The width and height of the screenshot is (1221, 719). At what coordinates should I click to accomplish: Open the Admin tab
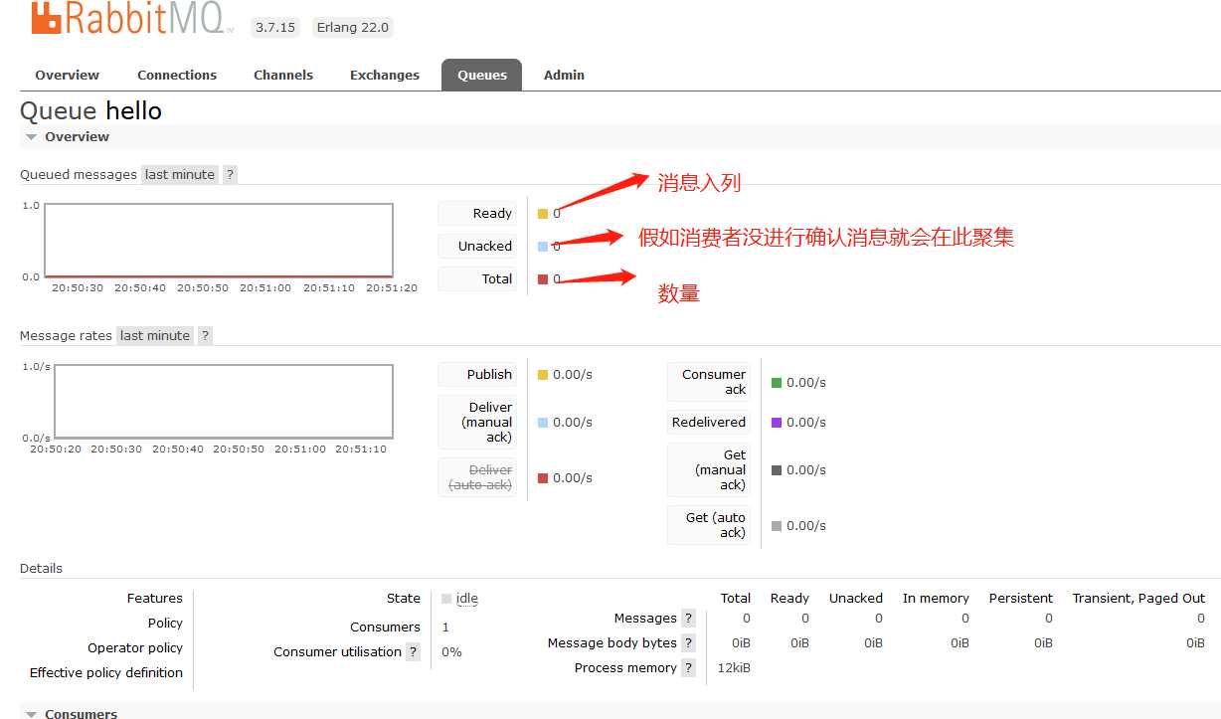coord(564,75)
